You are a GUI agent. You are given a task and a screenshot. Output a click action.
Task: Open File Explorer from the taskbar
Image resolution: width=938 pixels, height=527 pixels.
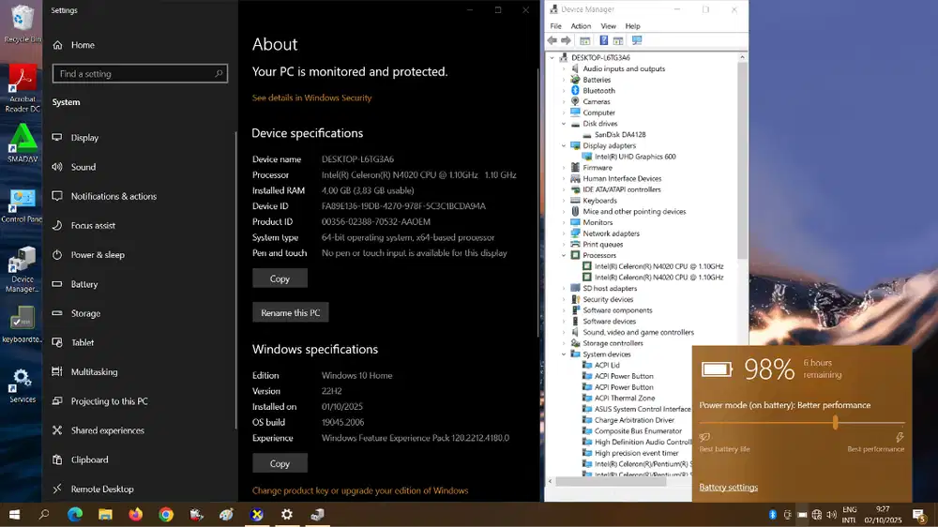pyautogui.click(x=106, y=515)
